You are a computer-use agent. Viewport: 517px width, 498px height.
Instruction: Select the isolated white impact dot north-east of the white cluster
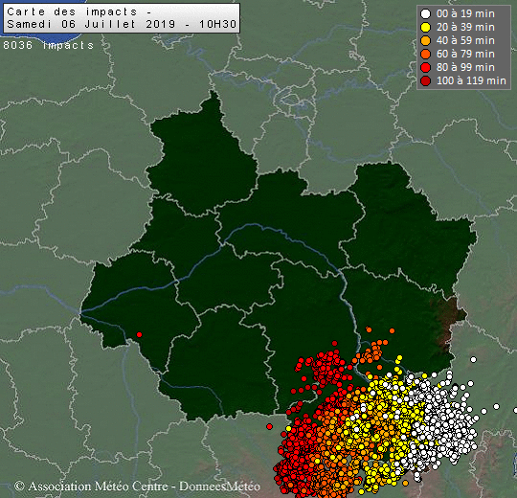point(474,359)
